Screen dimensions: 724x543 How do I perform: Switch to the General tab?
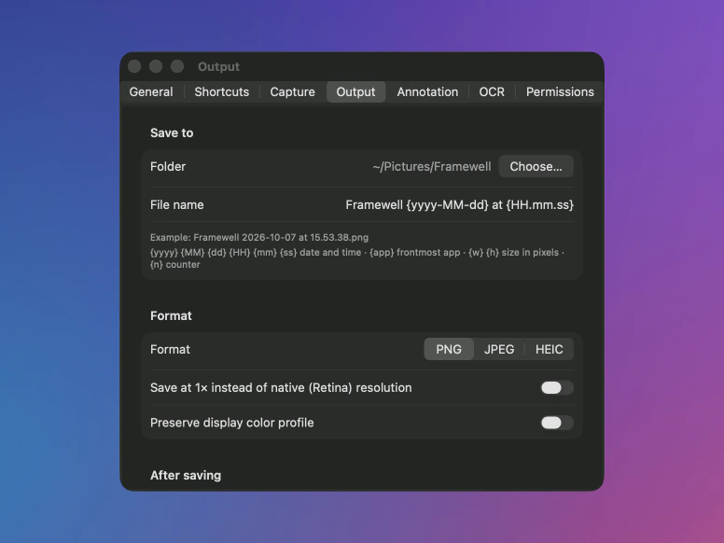pos(151,91)
